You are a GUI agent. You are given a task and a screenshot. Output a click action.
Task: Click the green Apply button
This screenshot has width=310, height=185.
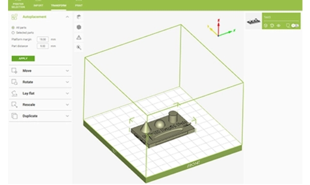click(x=23, y=58)
